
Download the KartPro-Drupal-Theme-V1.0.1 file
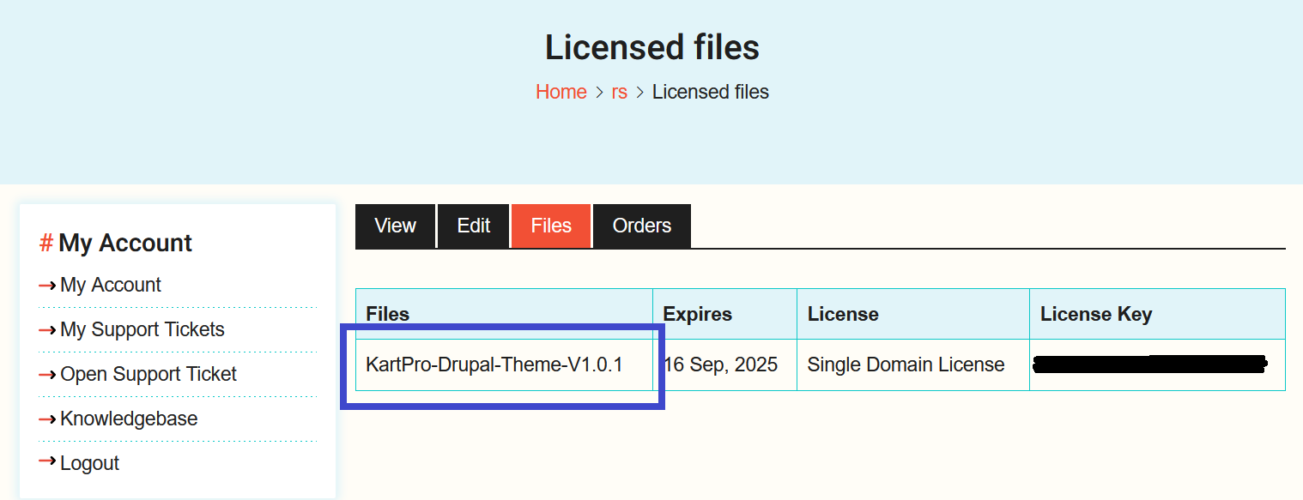click(x=494, y=364)
